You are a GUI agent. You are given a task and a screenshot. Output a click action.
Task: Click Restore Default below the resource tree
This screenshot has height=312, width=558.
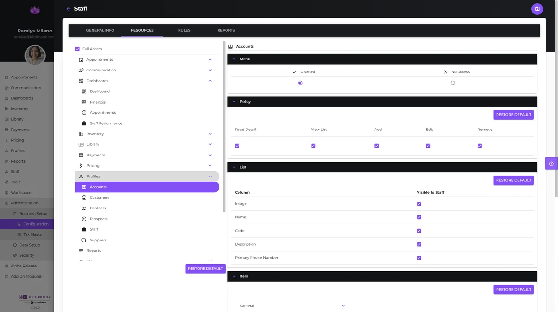click(206, 269)
